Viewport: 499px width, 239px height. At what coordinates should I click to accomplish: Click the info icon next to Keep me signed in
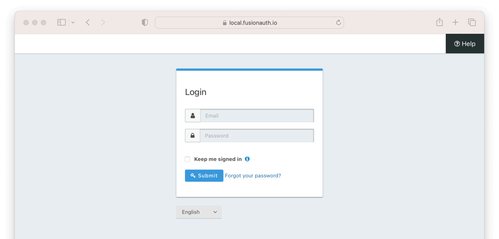point(247,159)
